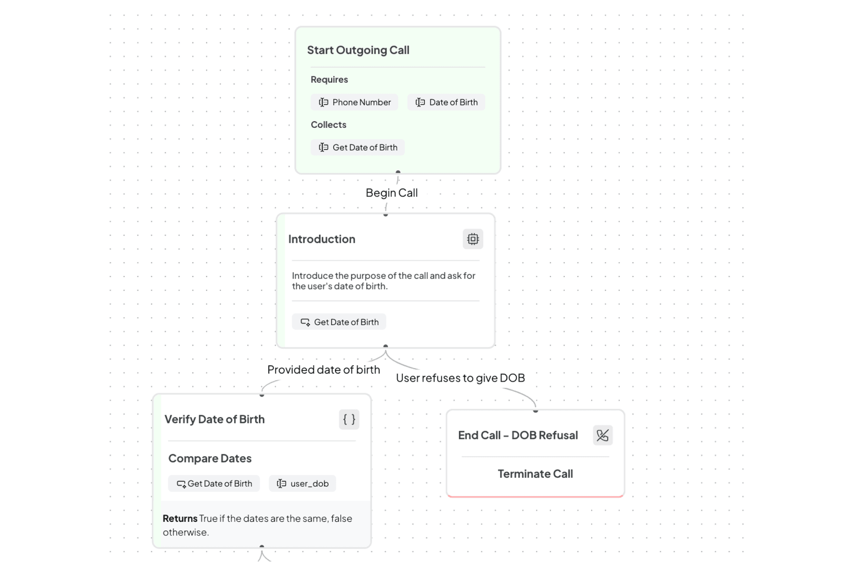Select the Terminate Call action text
Viewport: 854px width, 573px height.
535,473
